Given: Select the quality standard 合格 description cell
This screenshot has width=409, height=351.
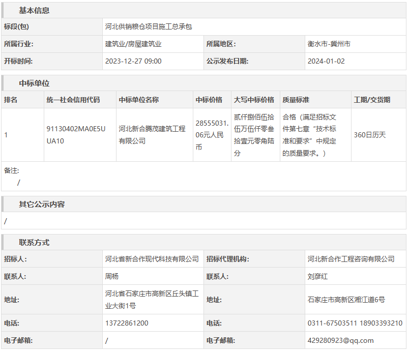Looking at the screenshot, I should pos(315,135).
